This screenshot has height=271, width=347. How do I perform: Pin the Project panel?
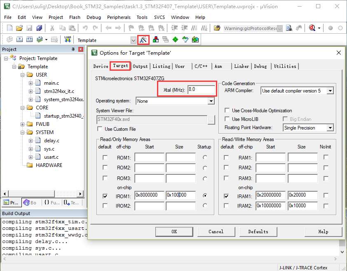click(73, 49)
